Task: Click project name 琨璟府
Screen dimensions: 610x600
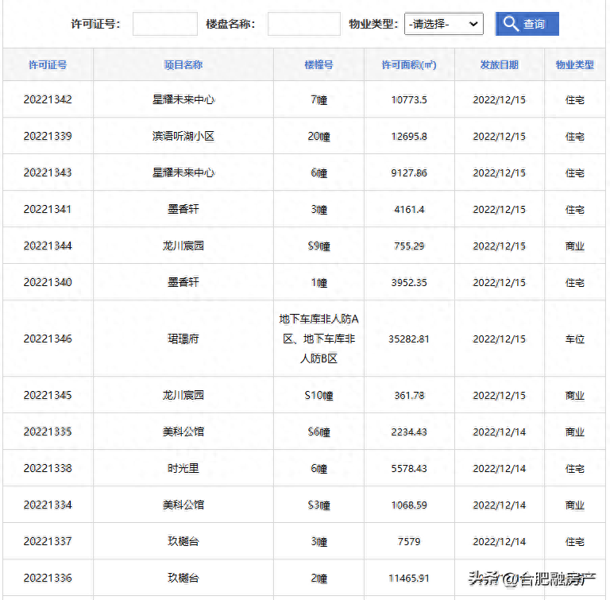Action: 183,339
